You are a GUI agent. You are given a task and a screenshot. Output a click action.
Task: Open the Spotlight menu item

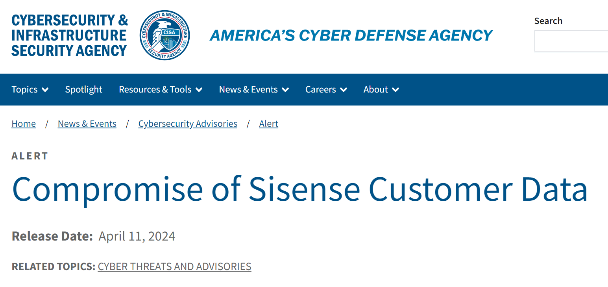(83, 89)
